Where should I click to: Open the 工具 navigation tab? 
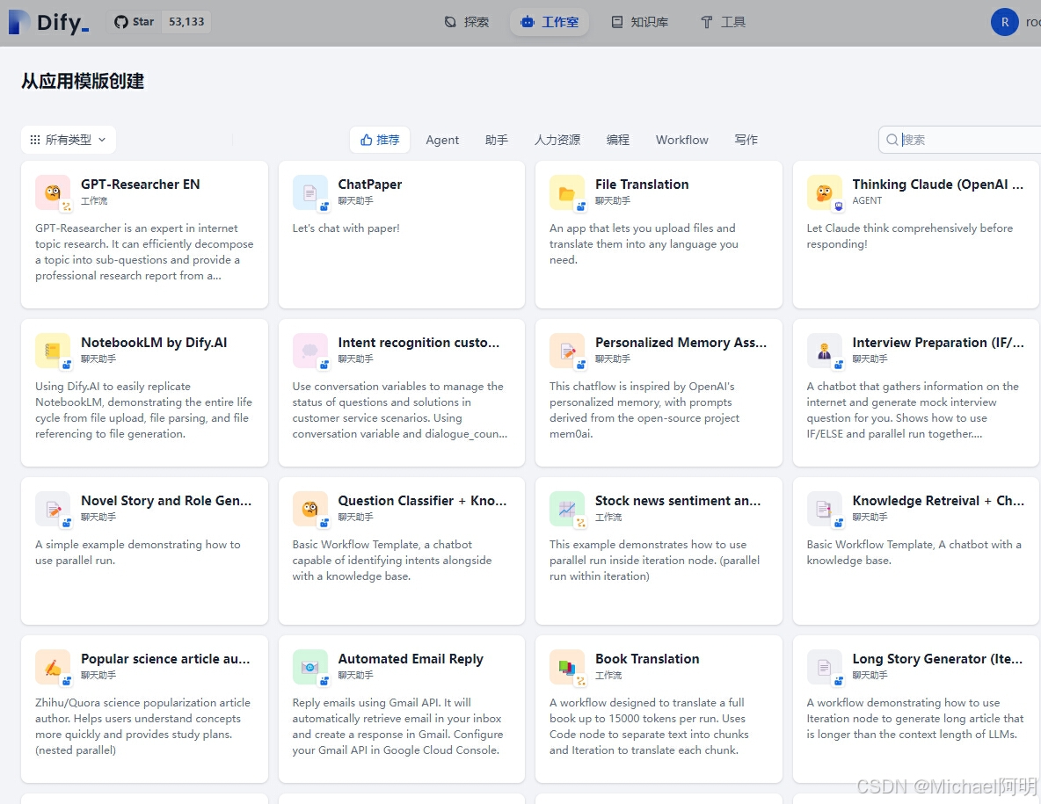point(723,22)
